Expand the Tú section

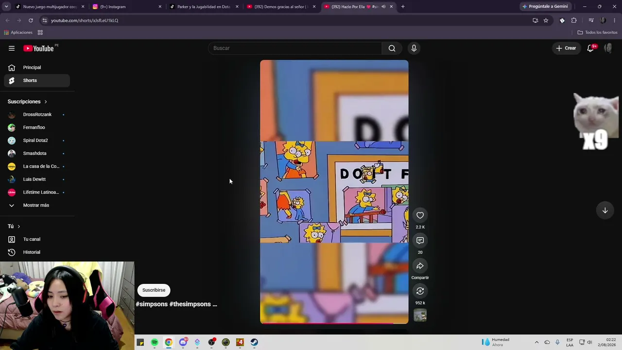(14, 227)
